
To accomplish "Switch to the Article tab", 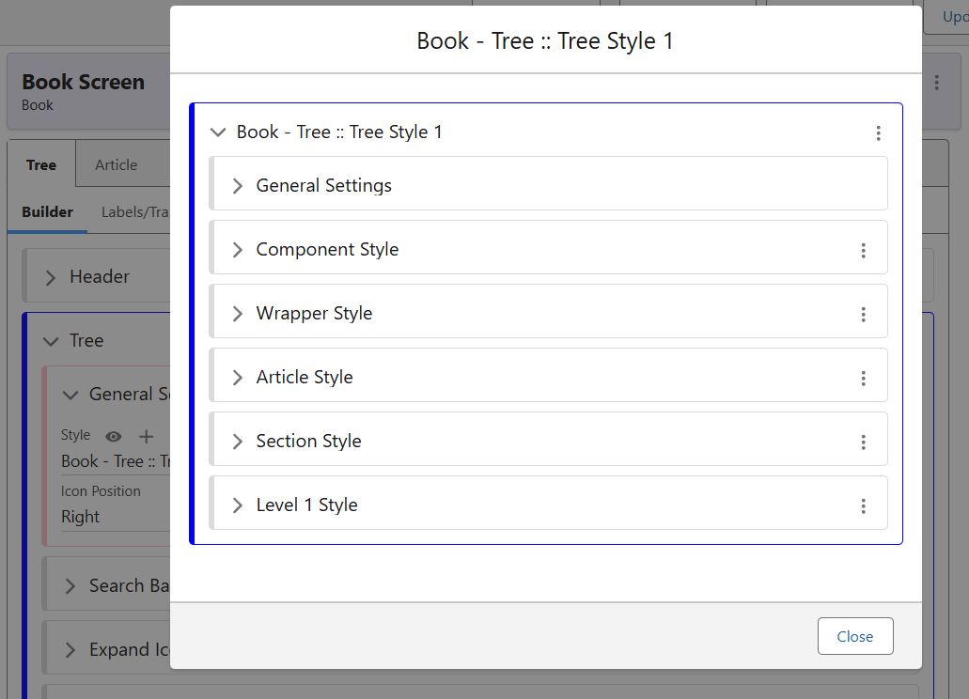I will click(x=116, y=165).
